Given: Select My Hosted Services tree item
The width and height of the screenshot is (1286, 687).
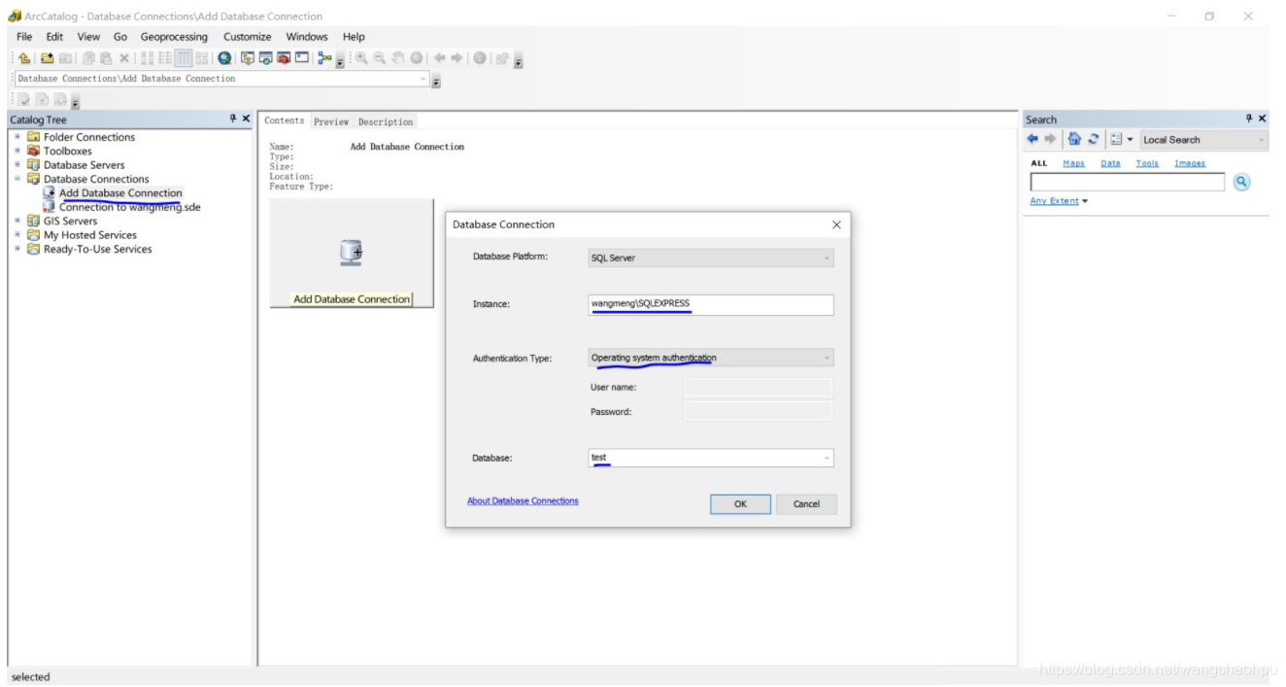Looking at the screenshot, I should click(90, 235).
